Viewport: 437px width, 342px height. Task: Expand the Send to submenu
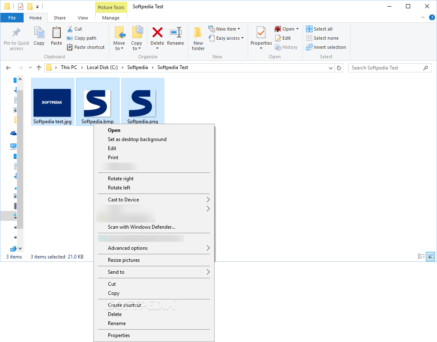click(x=154, y=272)
